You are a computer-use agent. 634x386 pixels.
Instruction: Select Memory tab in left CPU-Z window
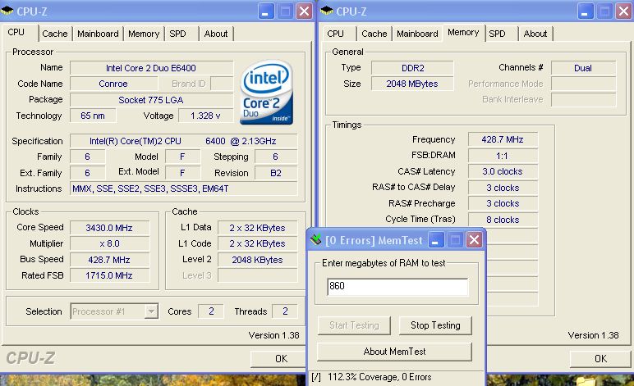pos(144,34)
